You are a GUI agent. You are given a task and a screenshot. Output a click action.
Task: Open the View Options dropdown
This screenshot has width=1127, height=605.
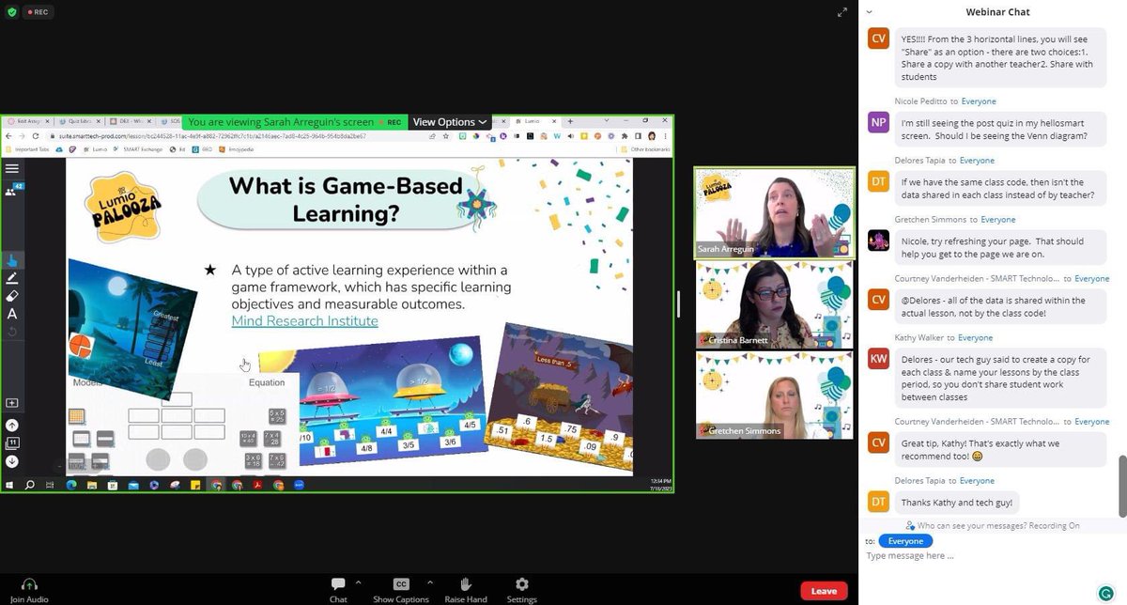[449, 121]
